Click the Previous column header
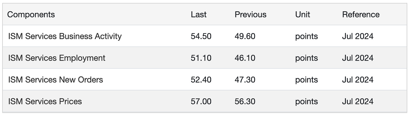The width and height of the screenshot is (410, 116). 251,14
